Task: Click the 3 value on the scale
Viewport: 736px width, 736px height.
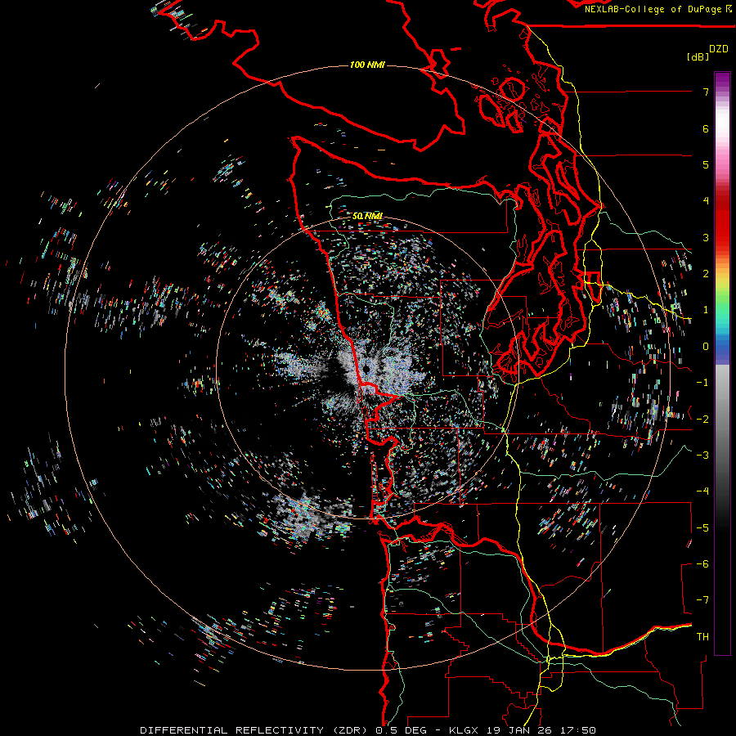Action: coord(706,237)
